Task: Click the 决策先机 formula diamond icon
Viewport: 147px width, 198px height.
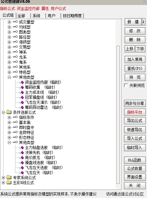Action: click(22, 153)
